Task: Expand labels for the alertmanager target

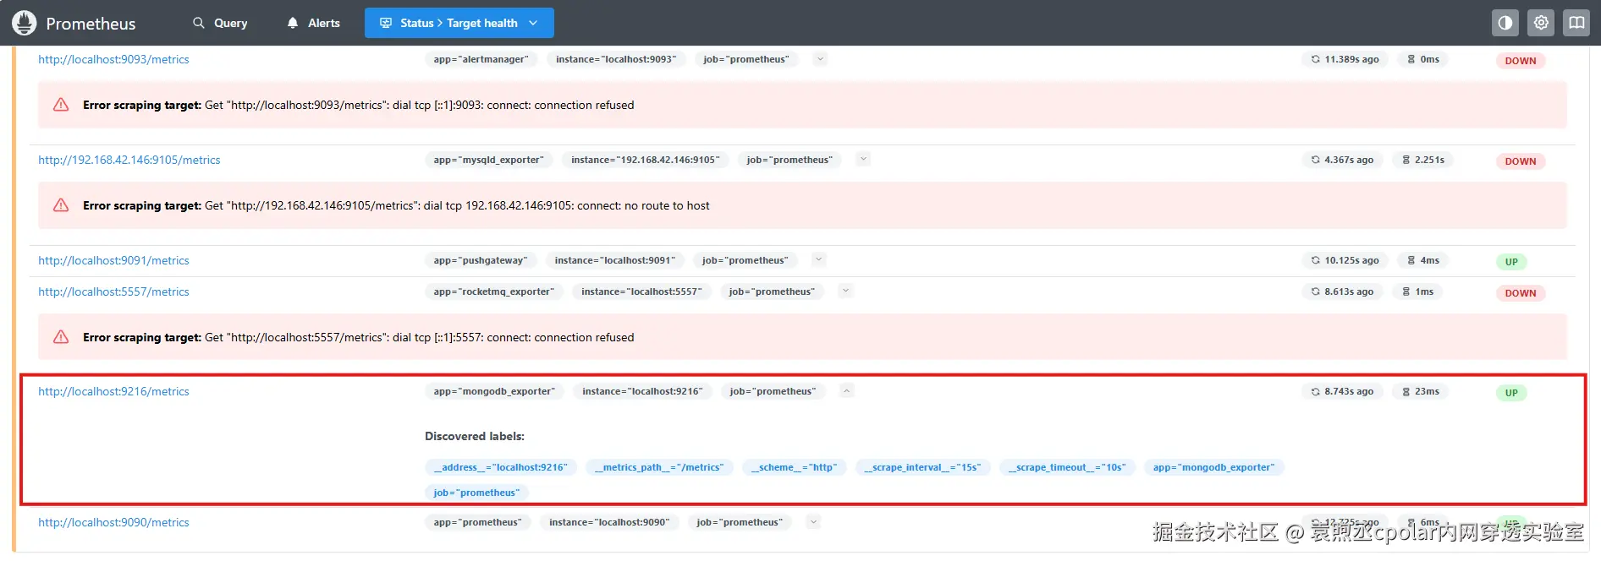Action: coord(820,58)
